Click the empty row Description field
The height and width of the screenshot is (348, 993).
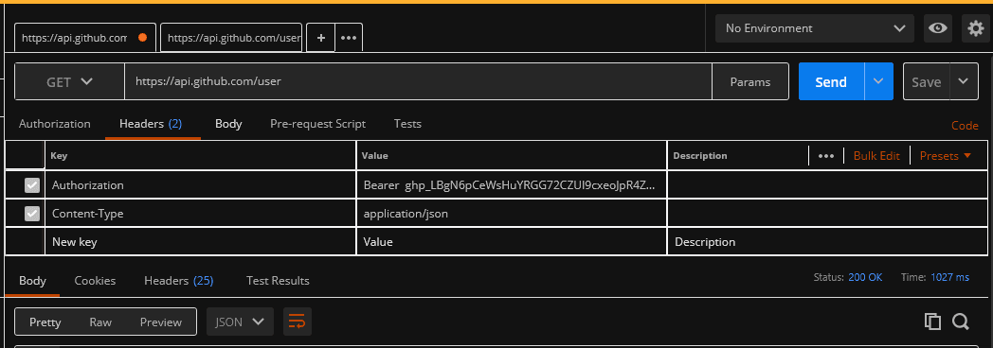tap(828, 242)
